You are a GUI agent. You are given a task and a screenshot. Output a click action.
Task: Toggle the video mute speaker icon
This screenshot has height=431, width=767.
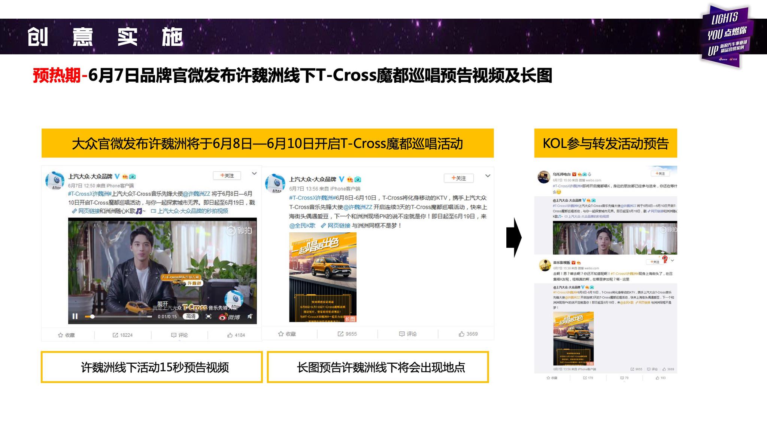click(x=250, y=317)
